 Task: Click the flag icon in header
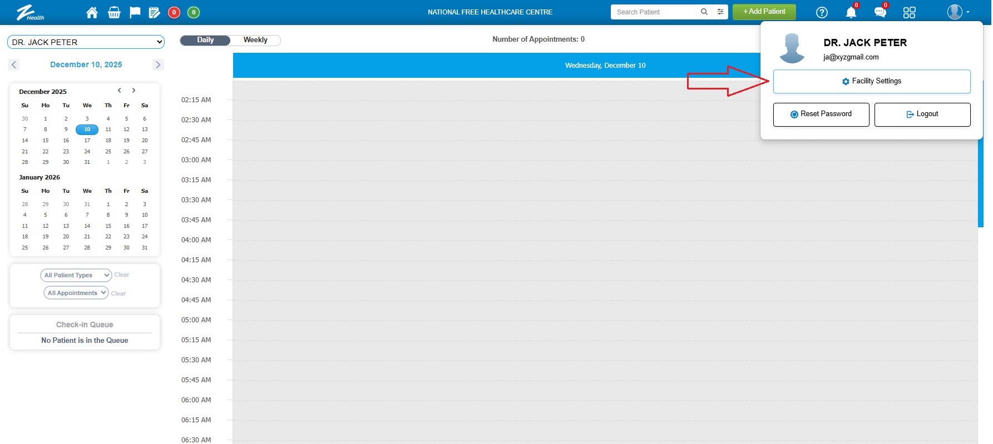[135, 12]
